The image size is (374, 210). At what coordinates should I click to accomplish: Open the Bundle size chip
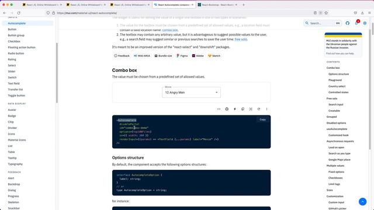164,56
